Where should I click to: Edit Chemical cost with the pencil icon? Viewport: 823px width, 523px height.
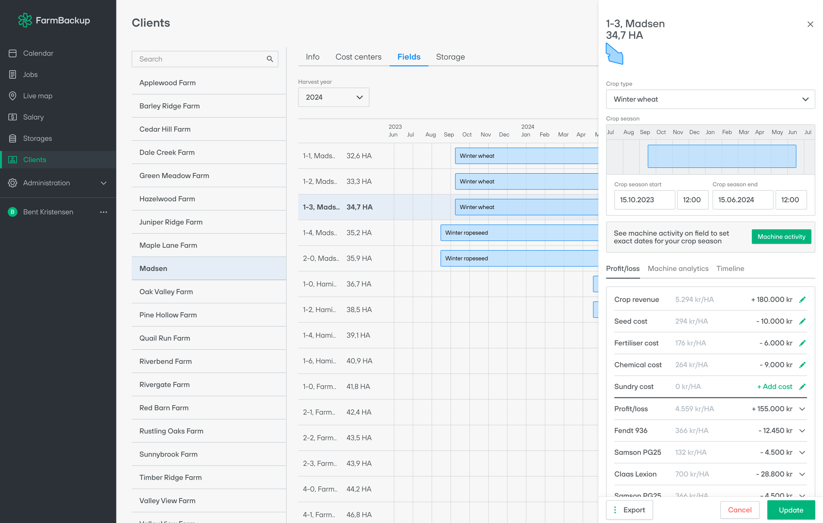click(x=802, y=365)
